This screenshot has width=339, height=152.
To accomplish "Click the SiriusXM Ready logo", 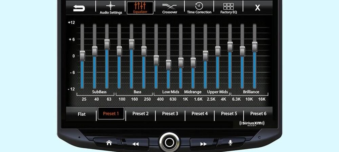I will pyautogui.click(x=252, y=123).
